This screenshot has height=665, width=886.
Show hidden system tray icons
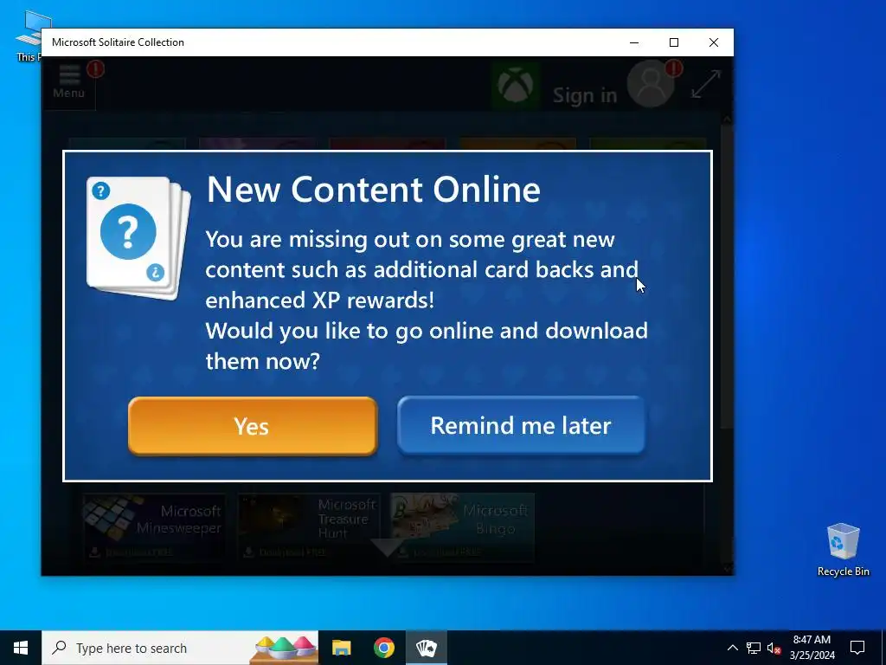point(732,648)
